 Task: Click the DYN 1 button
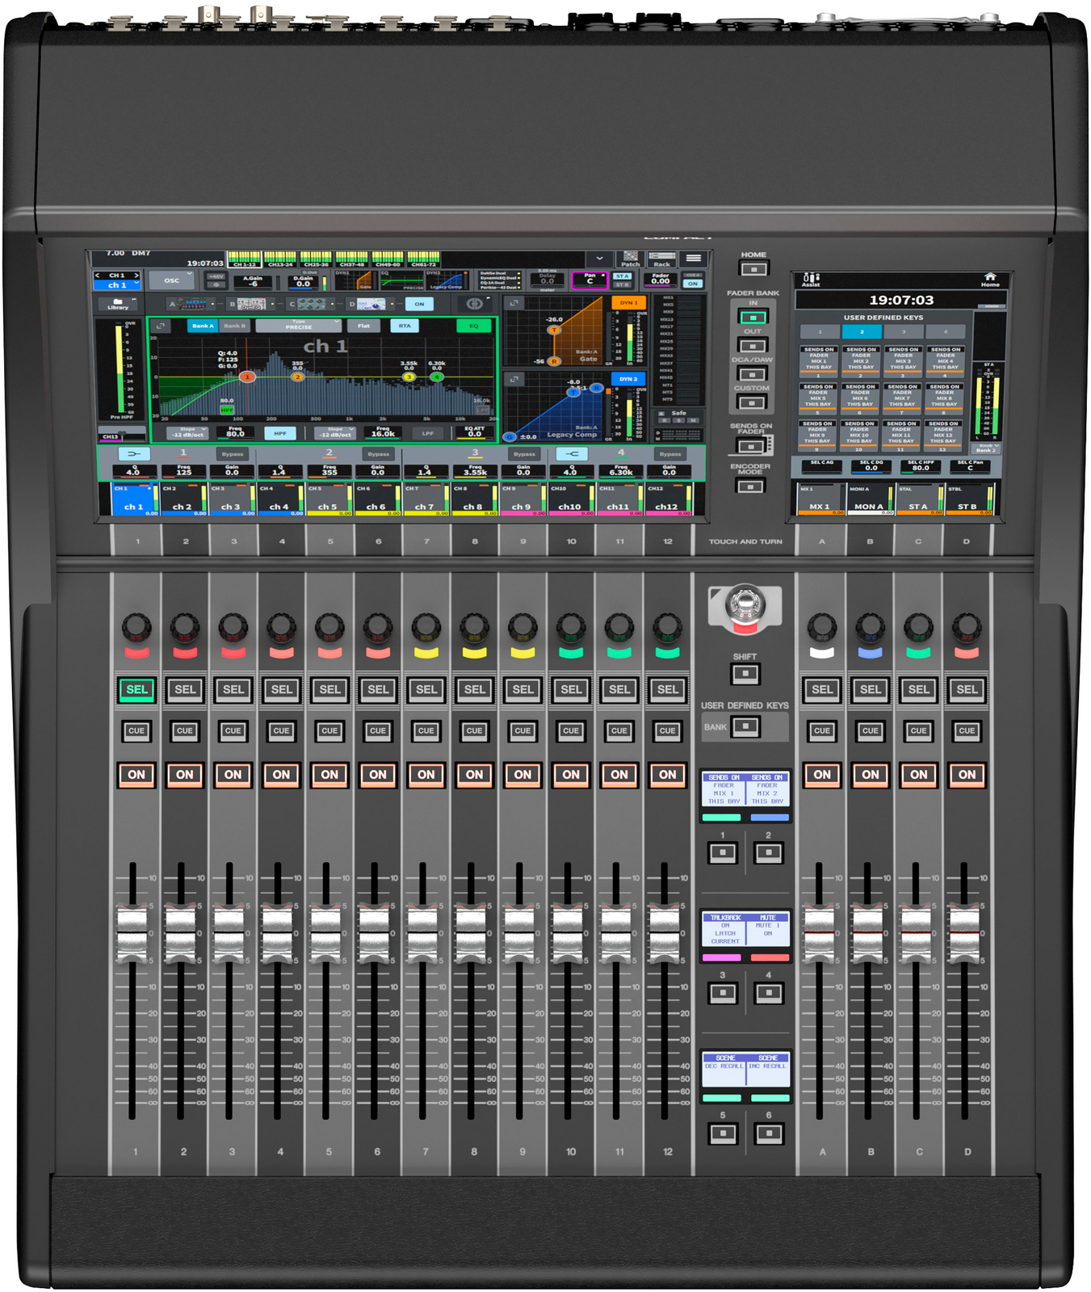point(628,303)
